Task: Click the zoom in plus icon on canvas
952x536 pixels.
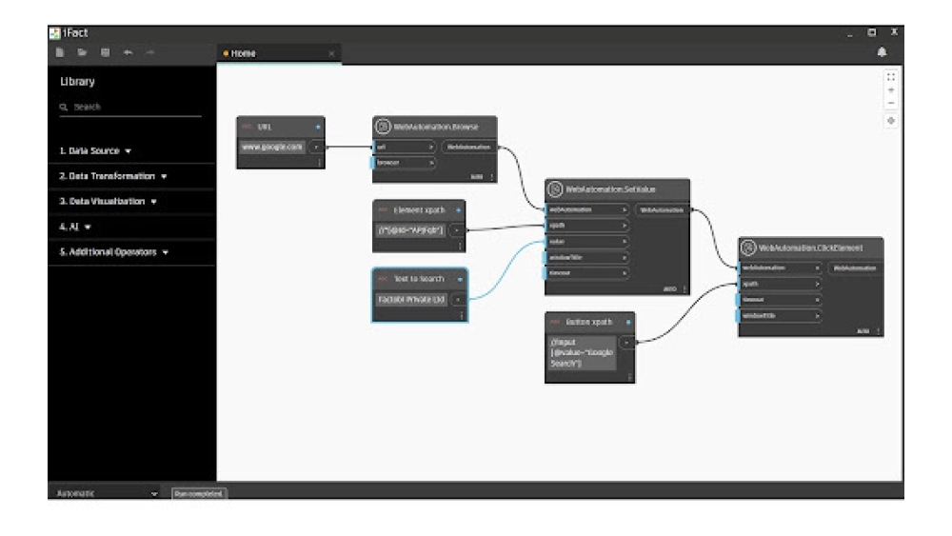Action: (890, 90)
